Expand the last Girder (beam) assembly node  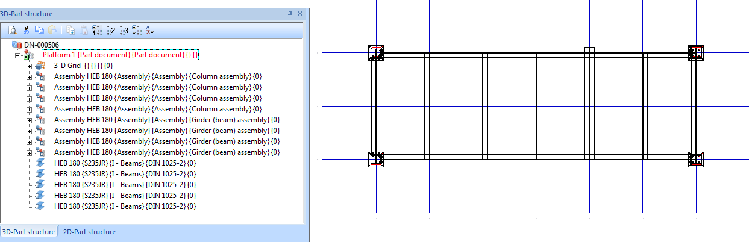pyautogui.click(x=29, y=153)
